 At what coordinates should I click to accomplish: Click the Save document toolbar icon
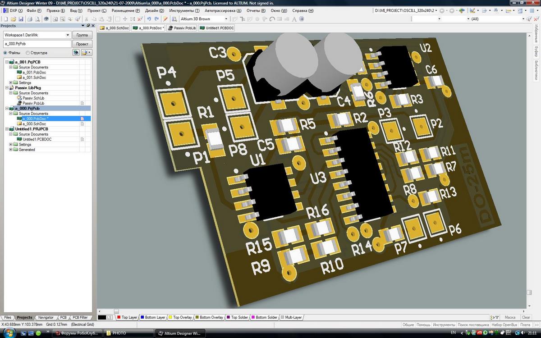pyautogui.click(x=20, y=19)
